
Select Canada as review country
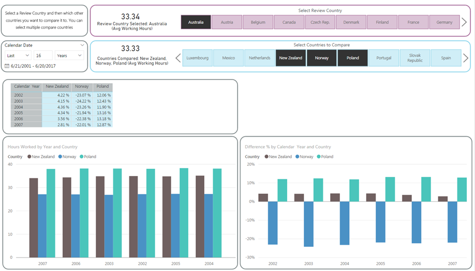click(289, 22)
